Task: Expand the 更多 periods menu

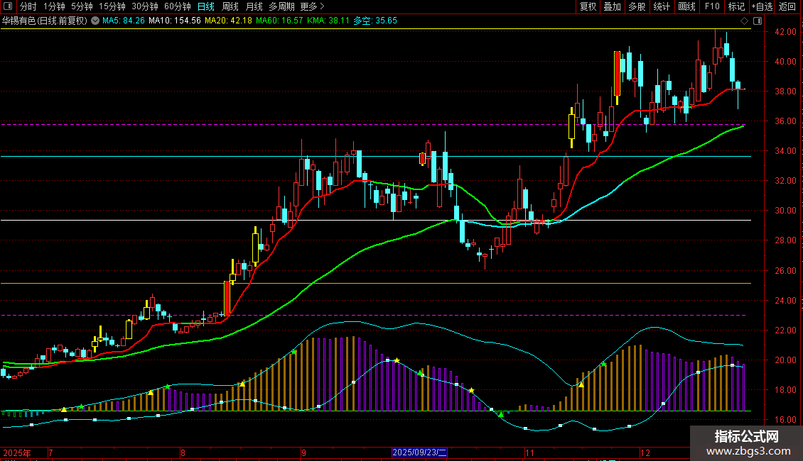Action: click(312, 6)
